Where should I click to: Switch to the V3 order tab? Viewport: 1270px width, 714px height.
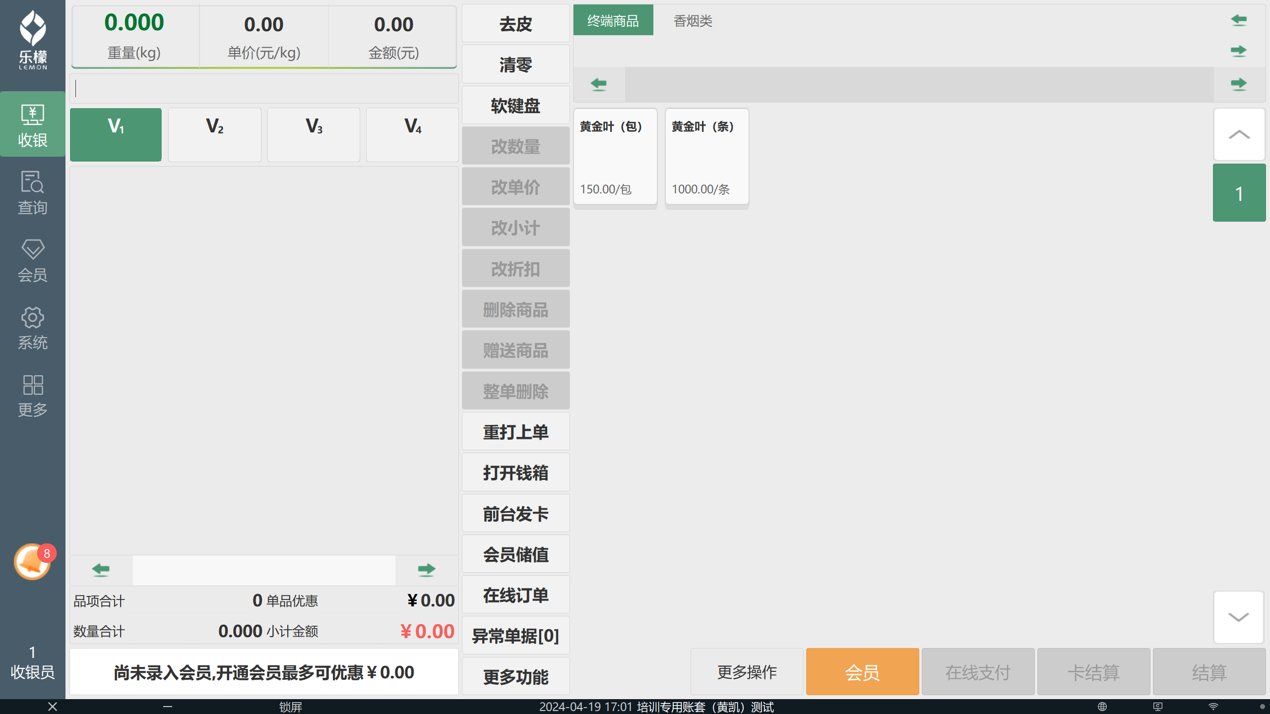click(x=314, y=134)
